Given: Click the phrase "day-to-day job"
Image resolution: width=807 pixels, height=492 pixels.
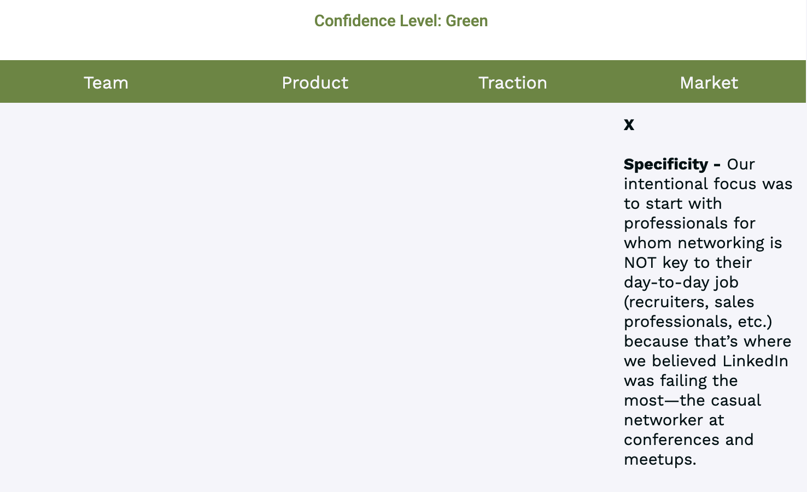Looking at the screenshot, I should 681,282.
